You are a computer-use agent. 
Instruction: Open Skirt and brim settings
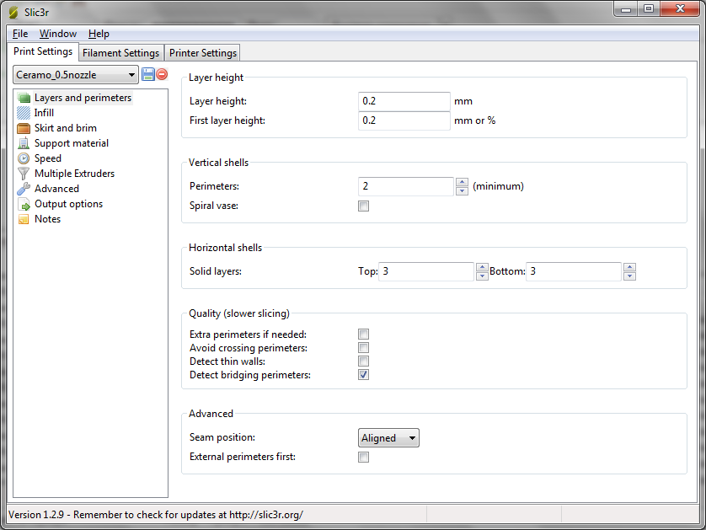[66, 128]
